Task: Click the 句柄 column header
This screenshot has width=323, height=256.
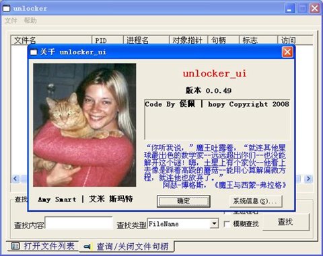Action: pos(223,40)
